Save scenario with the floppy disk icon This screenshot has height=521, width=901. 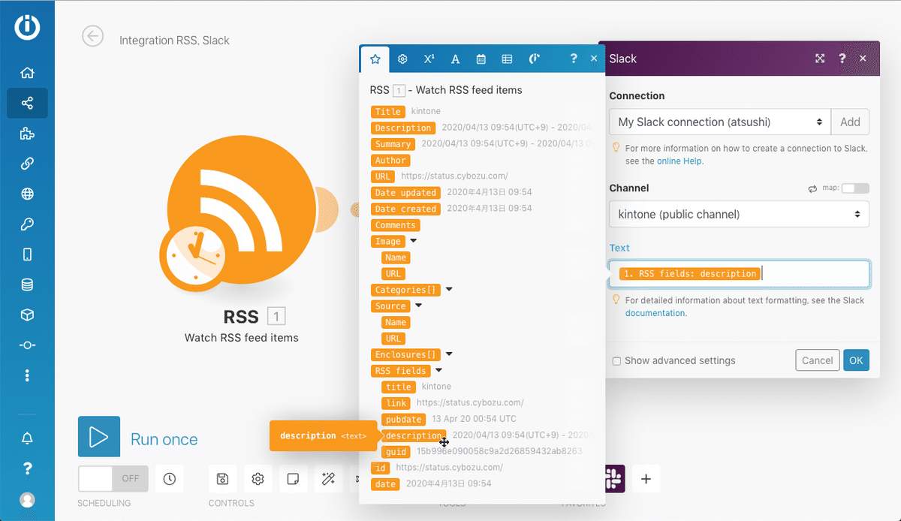222,478
